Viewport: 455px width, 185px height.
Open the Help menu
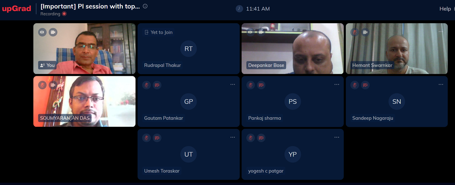click(x=445, y=9)
